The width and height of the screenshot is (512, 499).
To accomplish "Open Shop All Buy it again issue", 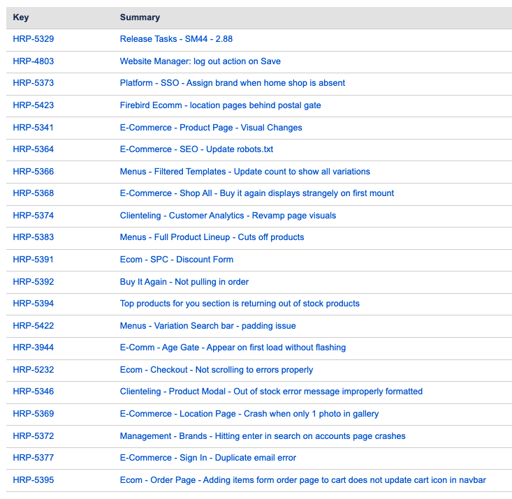I will click(256, 193).
